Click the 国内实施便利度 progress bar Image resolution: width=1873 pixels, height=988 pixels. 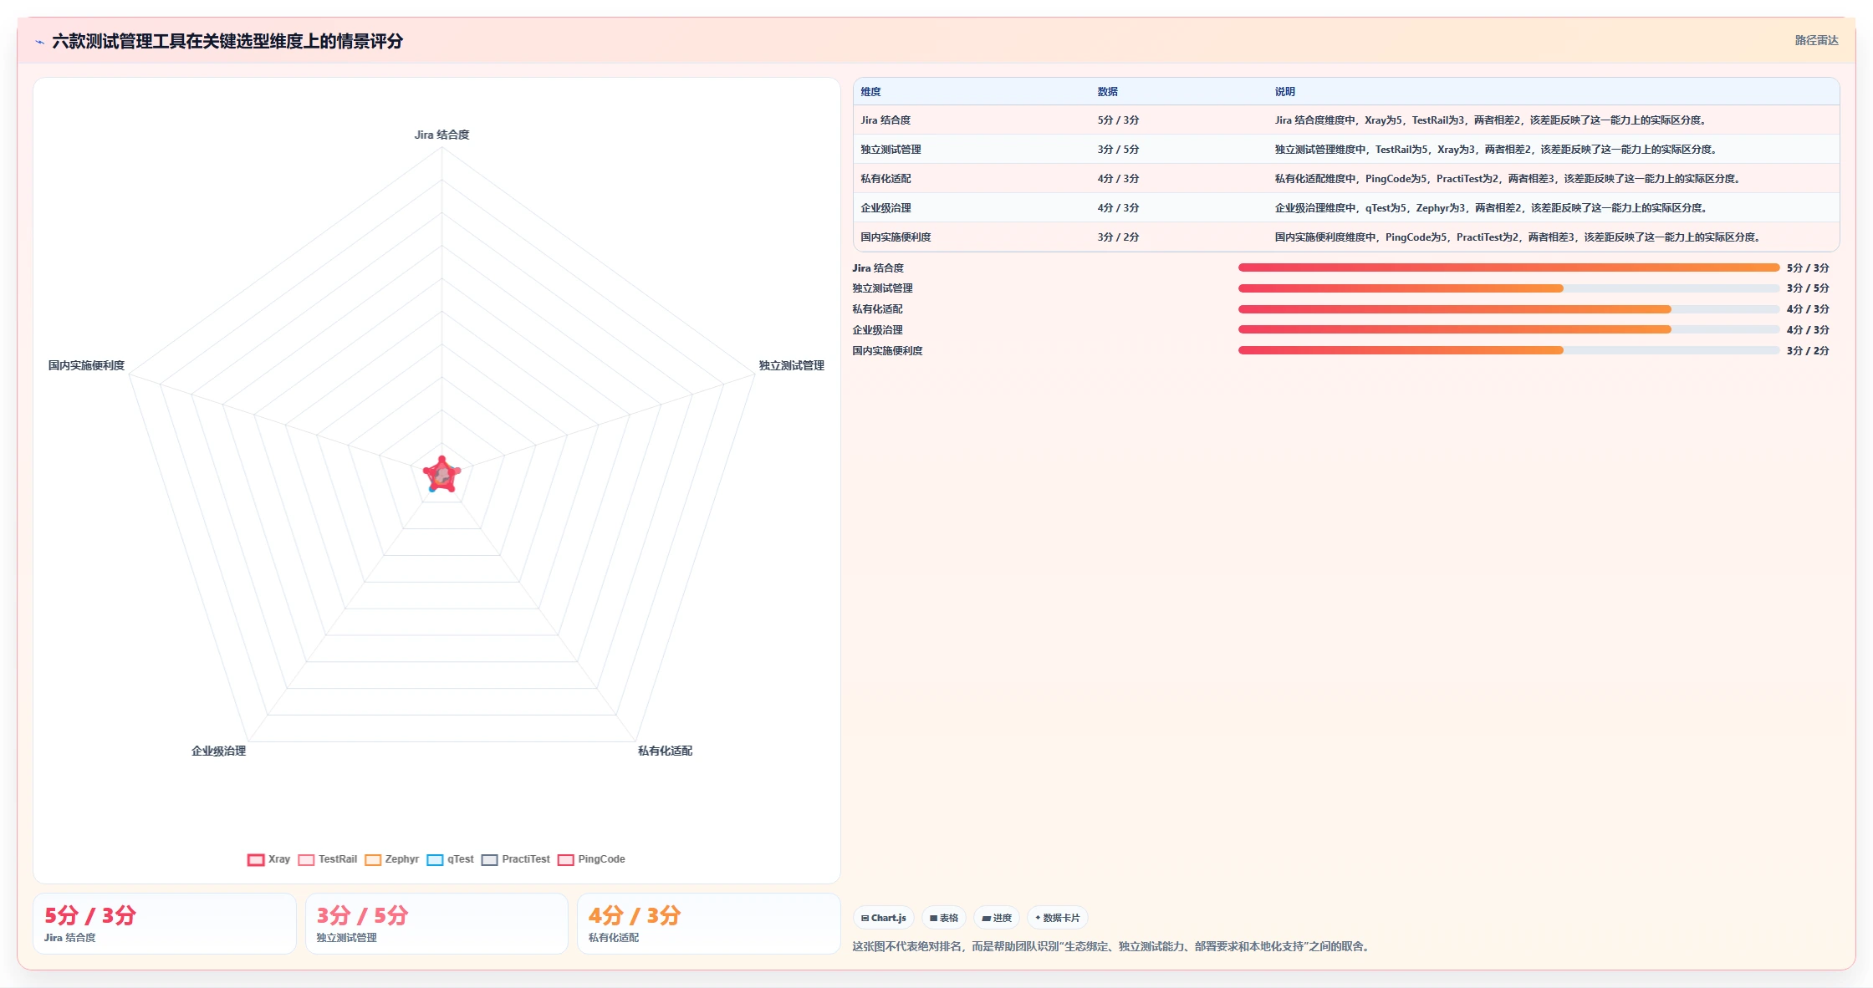pyautogui.click(x=1508, y=350)
